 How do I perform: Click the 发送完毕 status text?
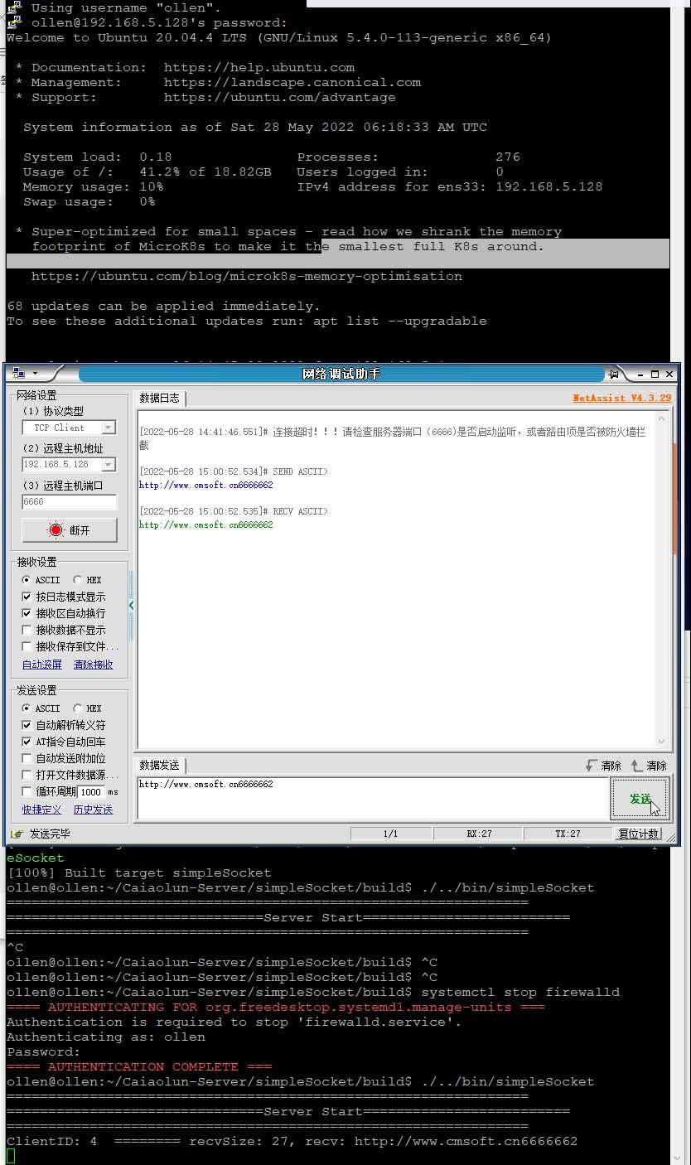(51, 834)
